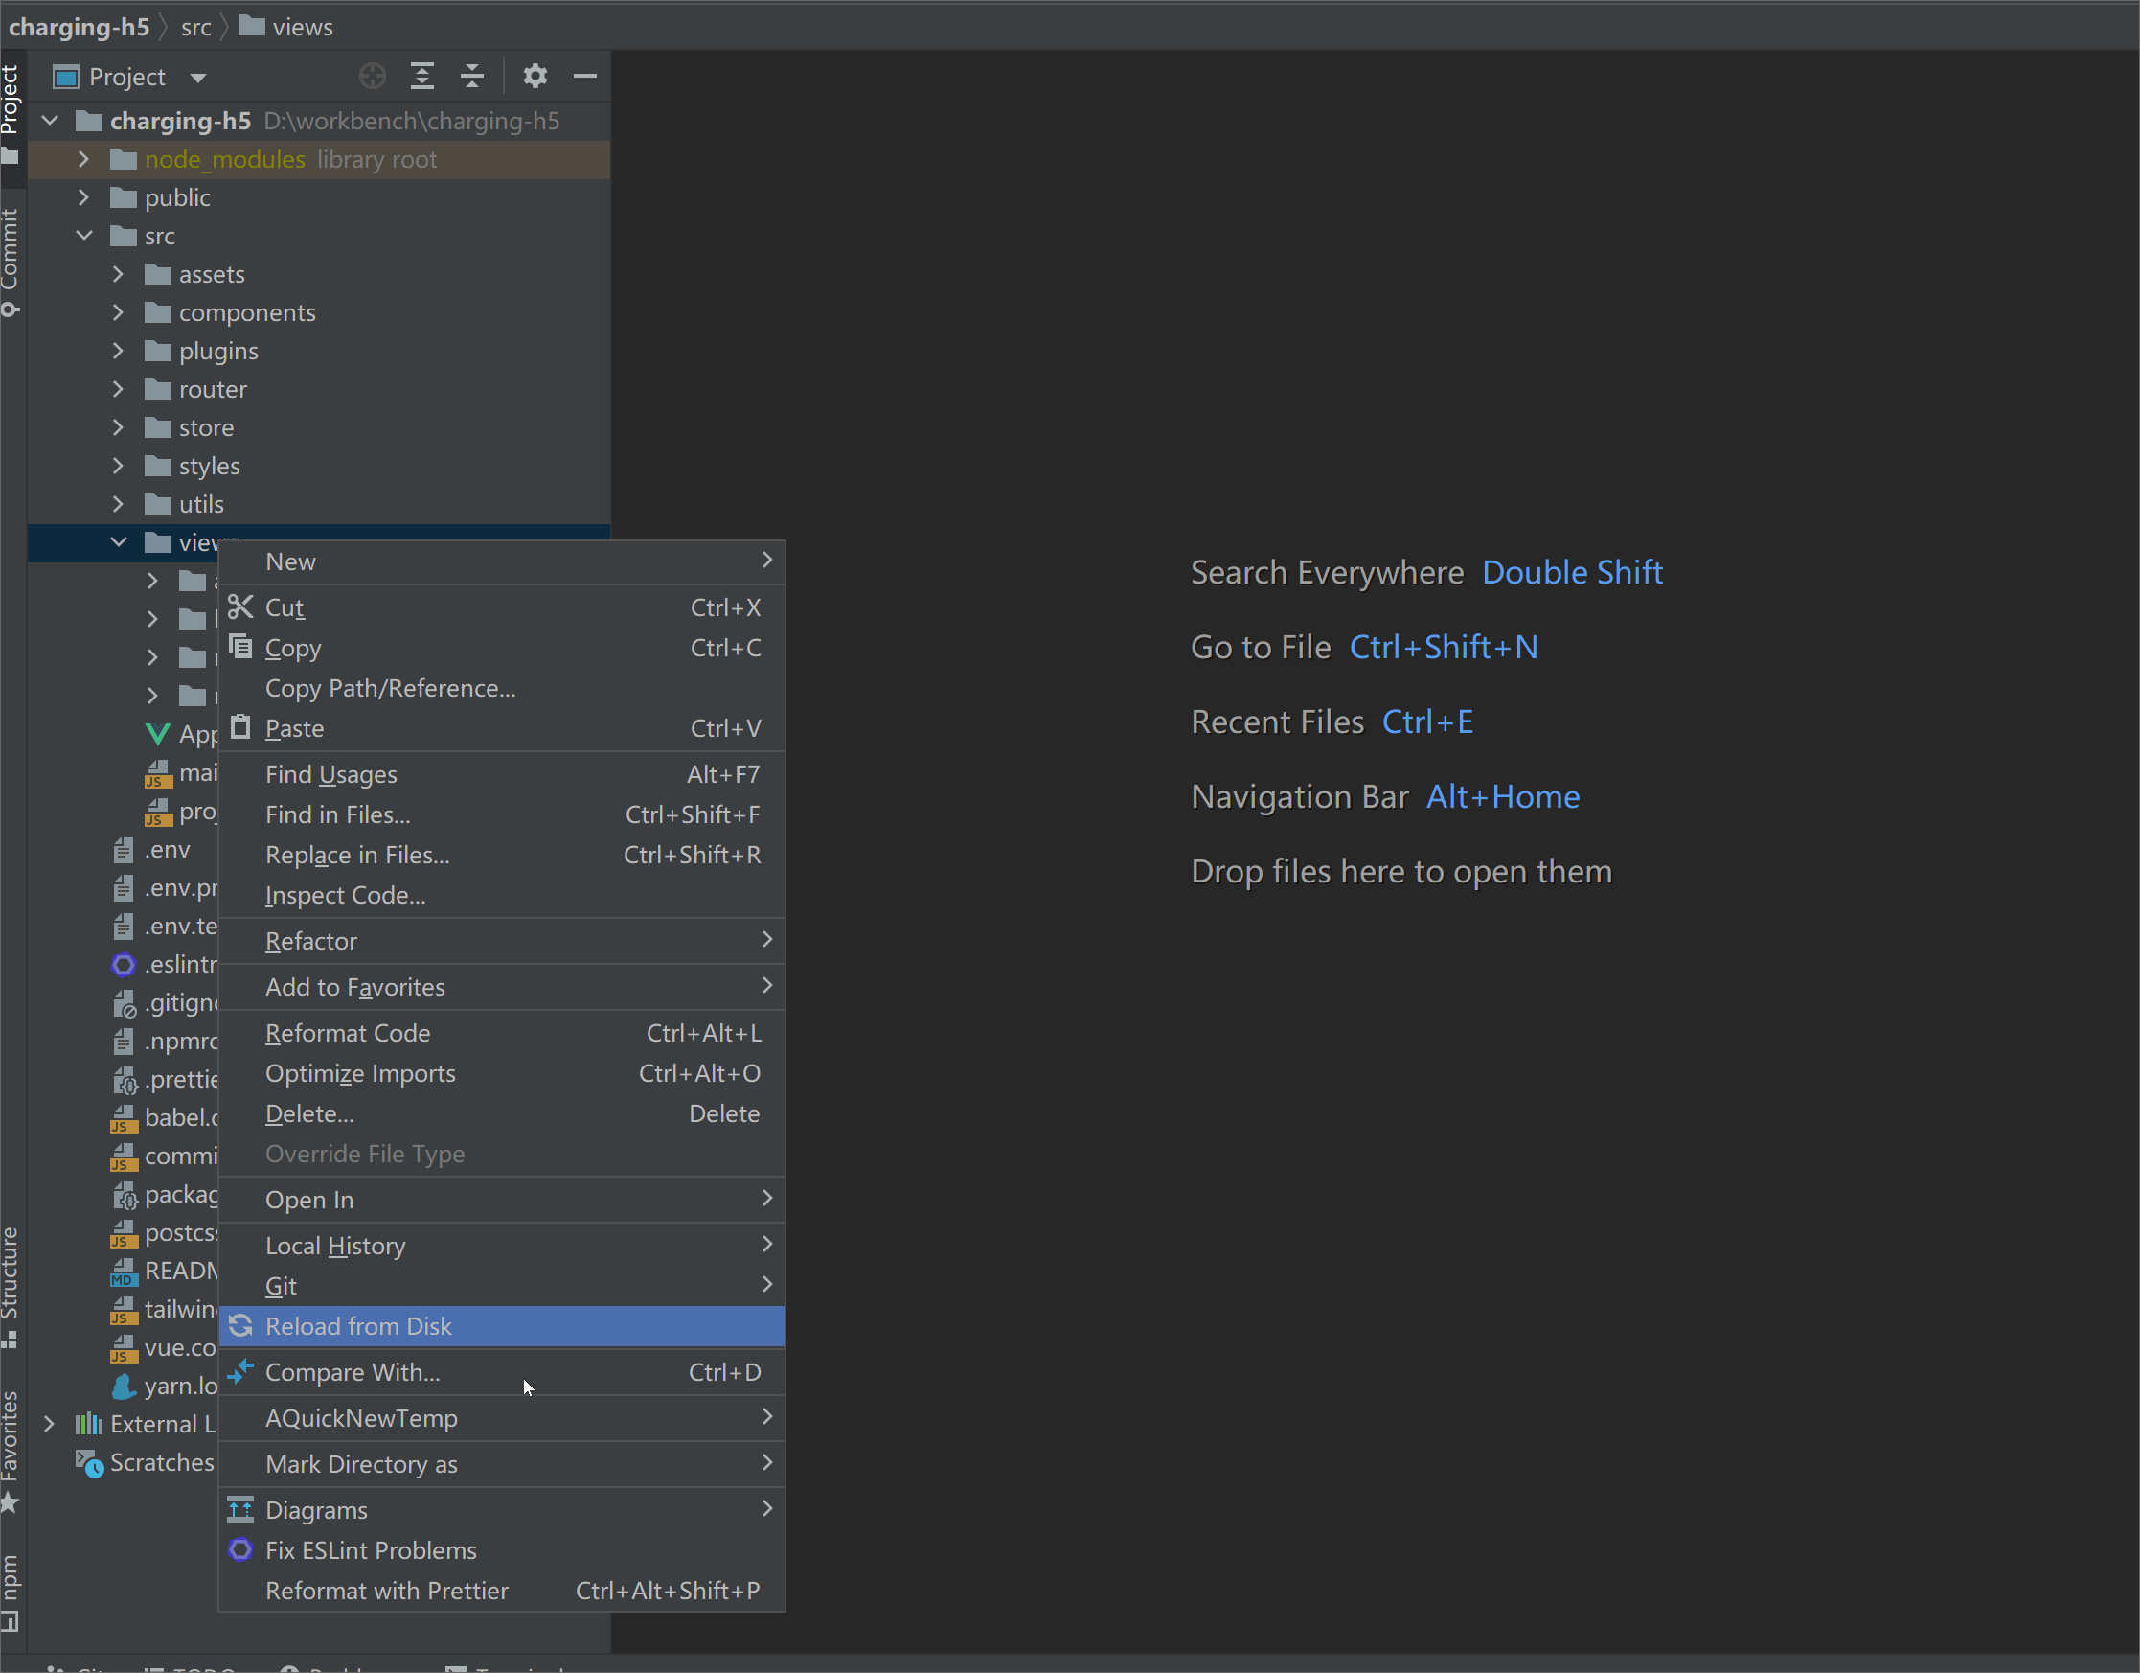The width and height of the screenshot is (2140, 1673).
Task: Select the .env file in the tree
Action: pyautogui.click(x=167, y=850)
